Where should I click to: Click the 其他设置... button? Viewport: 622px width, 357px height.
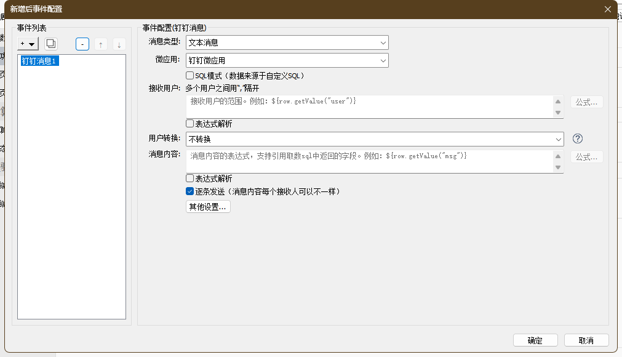208,207
